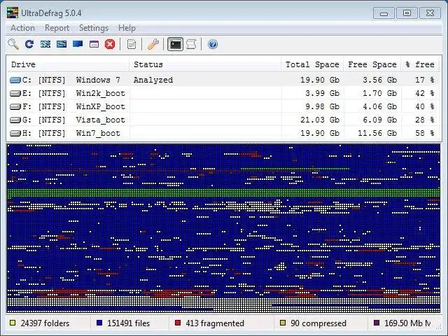Select the G: Vista_boot drive row
448x336 pixels.
(224, 120)
